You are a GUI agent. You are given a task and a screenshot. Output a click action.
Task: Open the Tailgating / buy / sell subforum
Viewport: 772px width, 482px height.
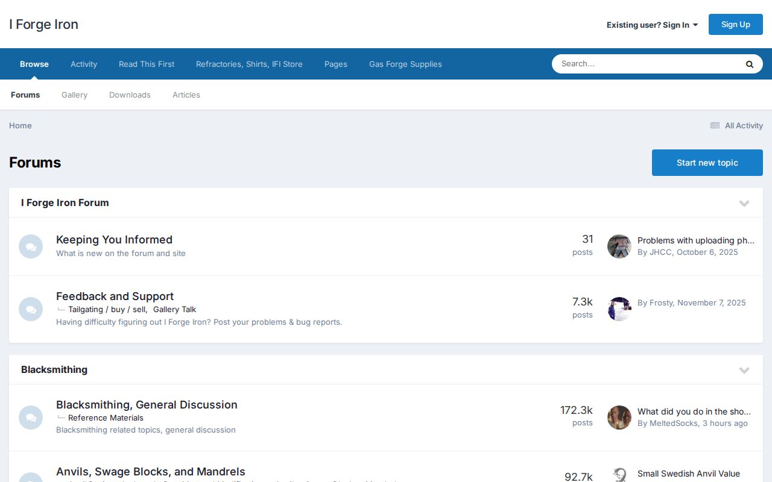click(x=107, y=309)
